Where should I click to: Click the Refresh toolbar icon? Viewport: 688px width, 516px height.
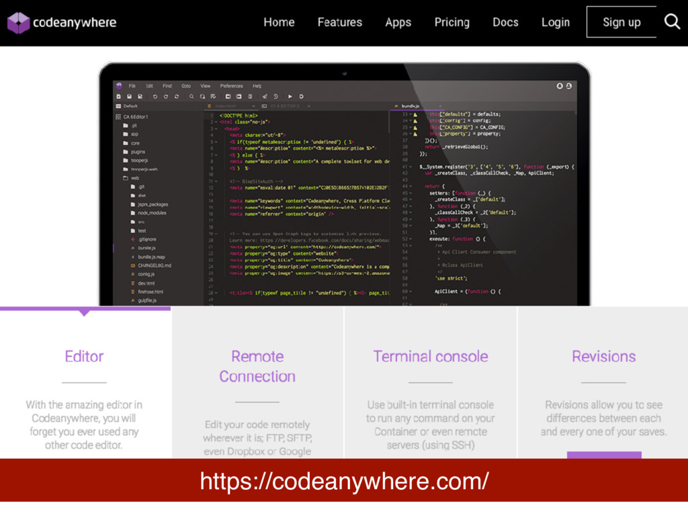pos(177,97)
